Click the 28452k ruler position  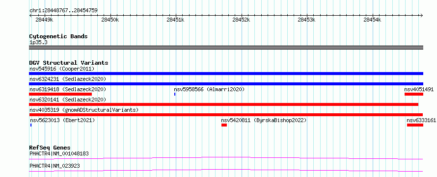coord(241,20)
